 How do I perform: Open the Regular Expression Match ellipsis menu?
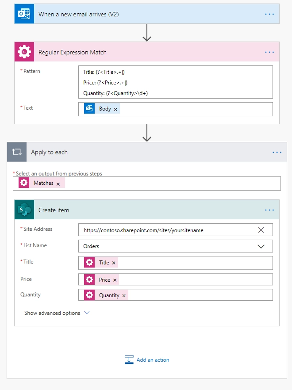[269, 52]
